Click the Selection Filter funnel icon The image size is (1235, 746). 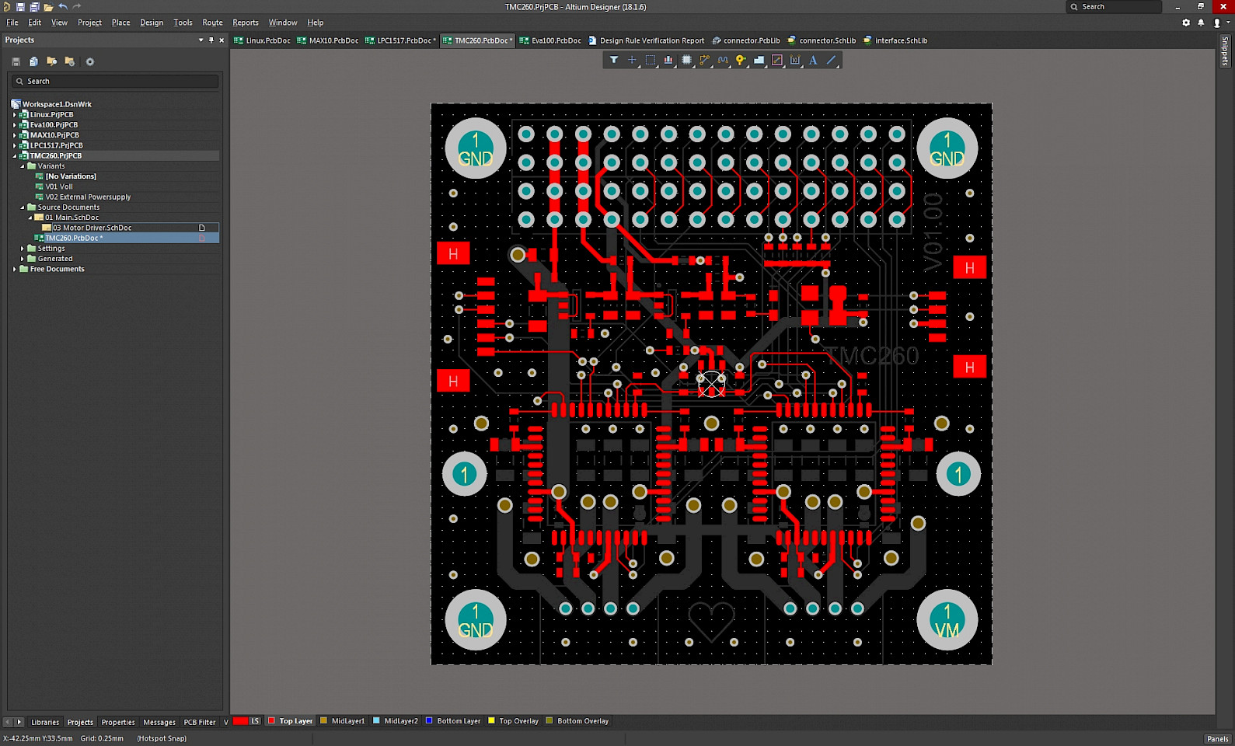[x=614, y=60]
